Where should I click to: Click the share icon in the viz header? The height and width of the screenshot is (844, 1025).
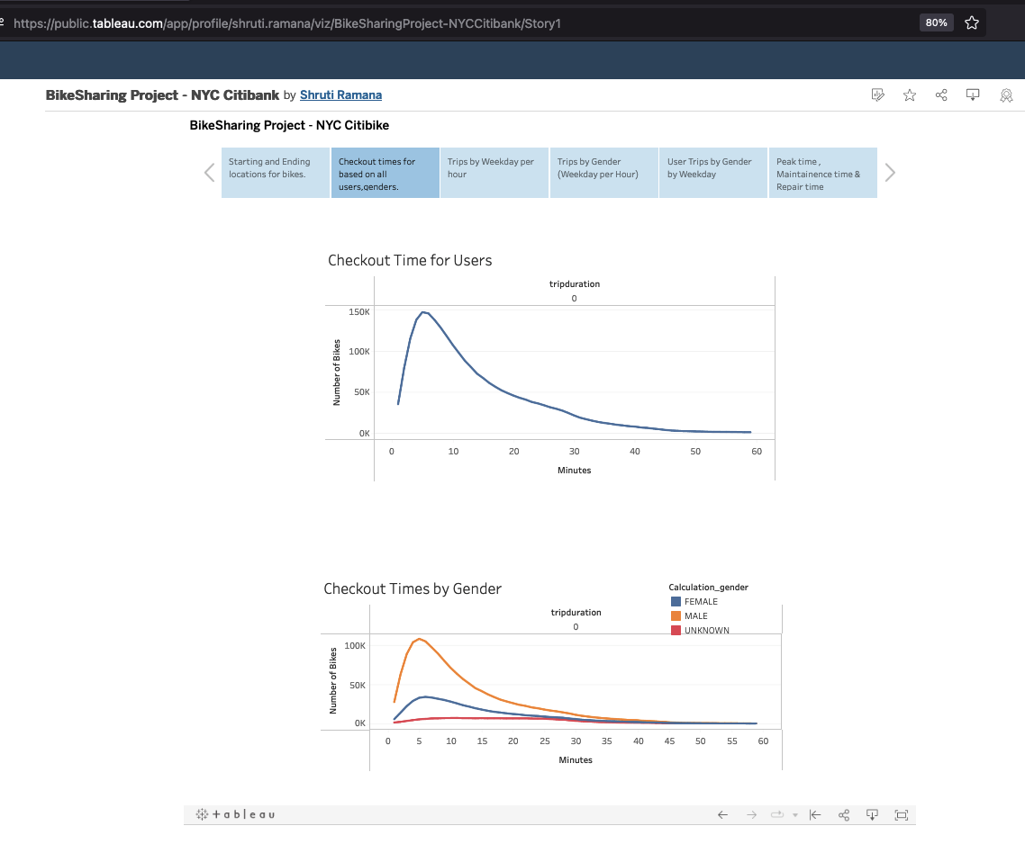[941, 95]
